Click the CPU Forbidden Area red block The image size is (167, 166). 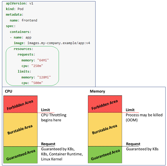[x=20, y=104]
